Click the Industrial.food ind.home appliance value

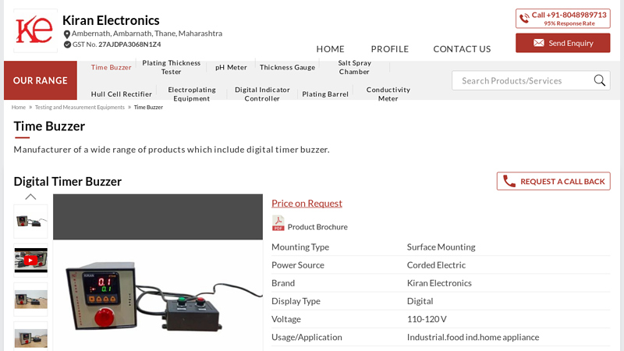point(473,337)
